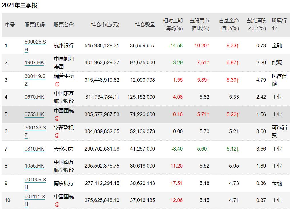Click market value 305,577,987.53
Image resolution: width=290 pixels, height=210 pixels.
point(102,114)
